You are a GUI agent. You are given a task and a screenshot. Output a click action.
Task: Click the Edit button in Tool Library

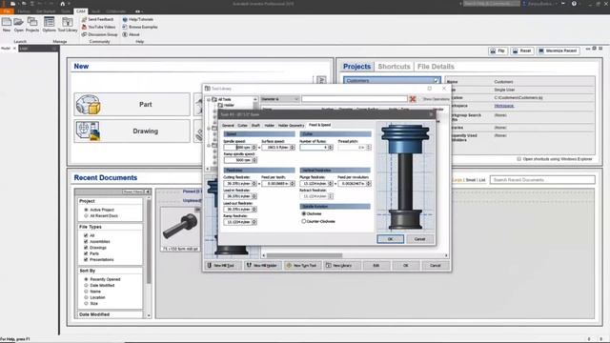376,265
